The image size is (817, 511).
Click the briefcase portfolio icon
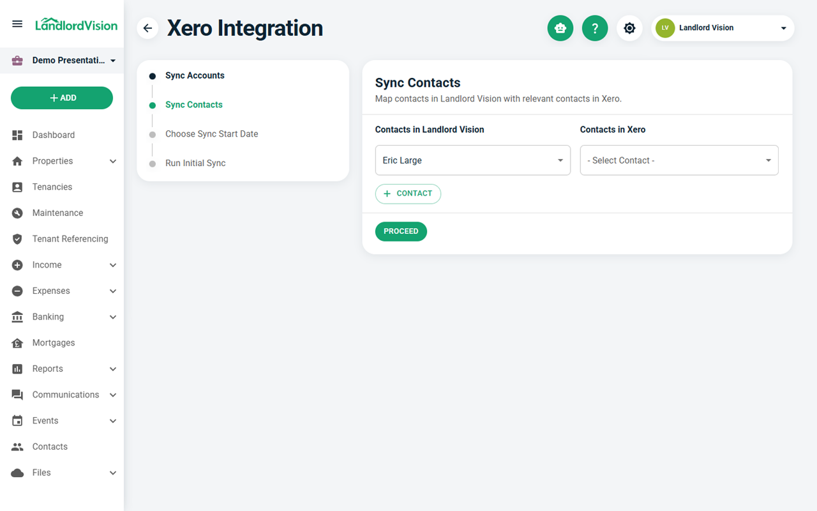(17, 61)
